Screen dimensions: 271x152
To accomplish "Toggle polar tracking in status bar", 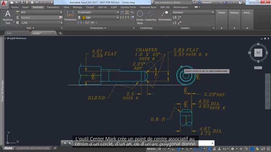I will pyautogui.click(x=178, y=149).
